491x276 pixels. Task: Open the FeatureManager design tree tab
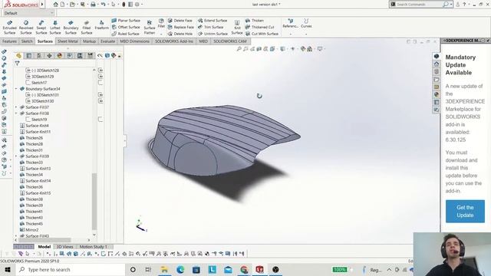point(18,56)
